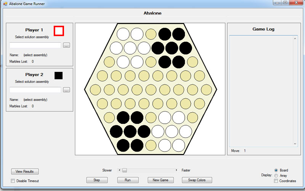Click the Player 2 black color swatch
305x191 pixels.
tap(59, 75)
